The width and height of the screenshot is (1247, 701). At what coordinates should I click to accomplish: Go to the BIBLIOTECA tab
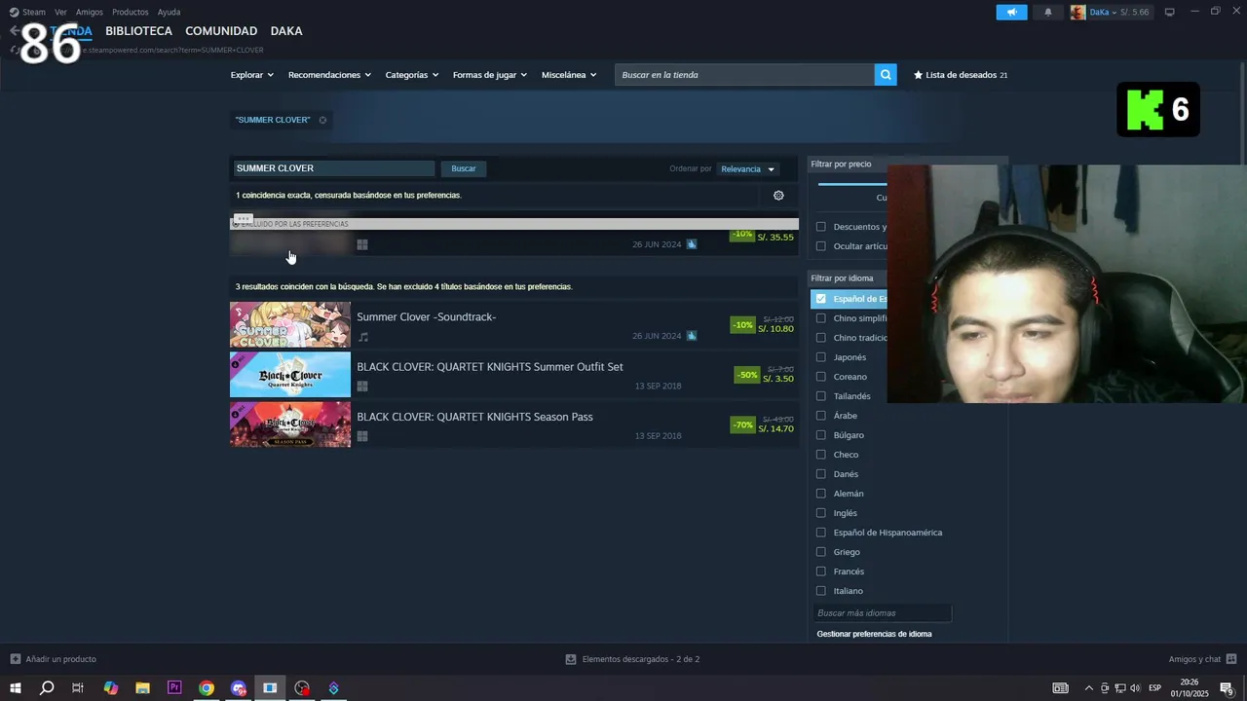[138, 31]
